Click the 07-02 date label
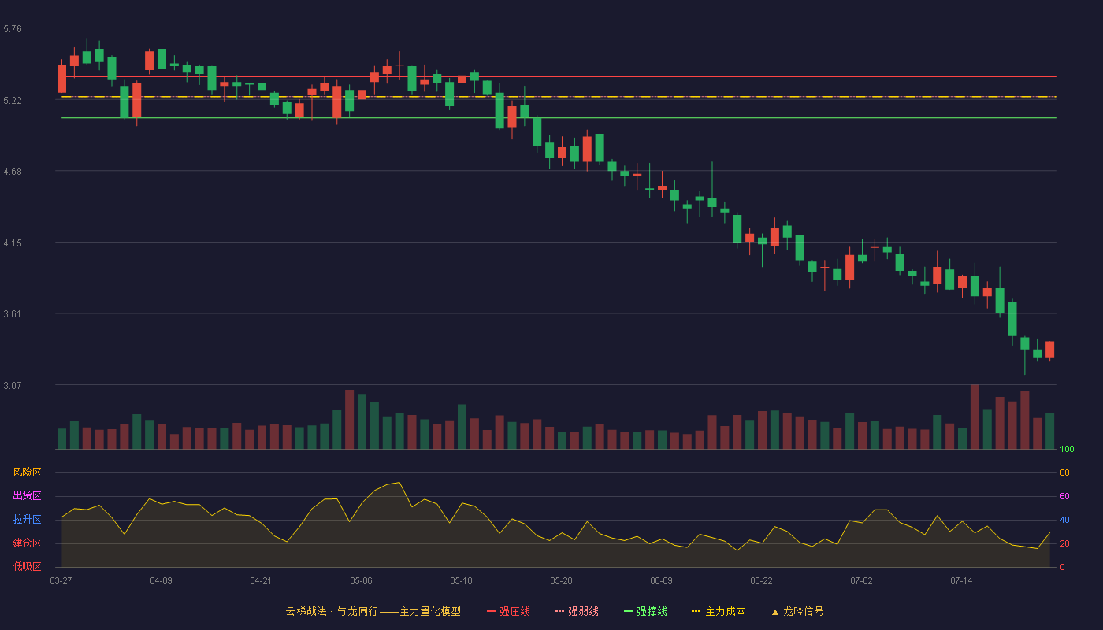Viewport: 1103px width, 630px height. click(861, 580)
